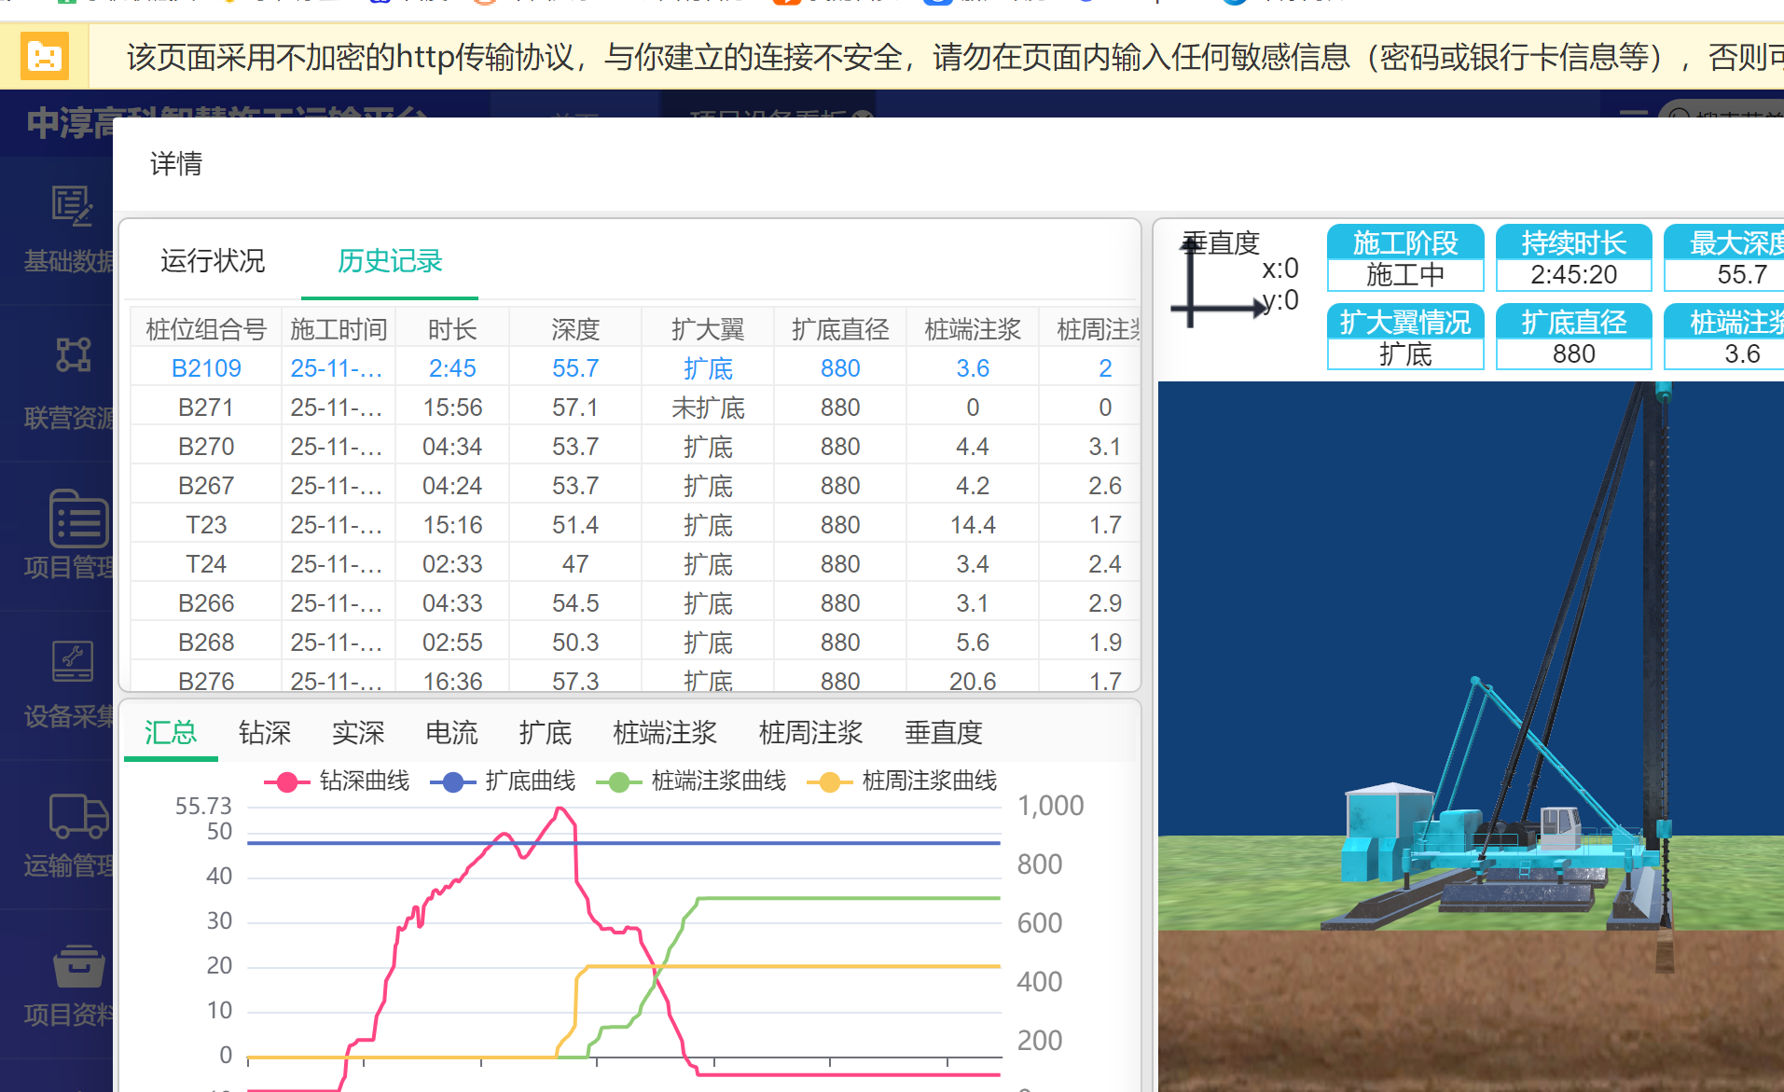Image resolution: width=1784 pixels, height=1092 pixels.
Task: Click the 基础数据 sidebar icon
Action: tap(71, 207)
